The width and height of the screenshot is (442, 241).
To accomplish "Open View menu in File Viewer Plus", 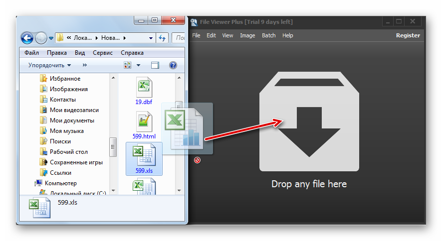I will pyautogui.click(x=227, y=35).
